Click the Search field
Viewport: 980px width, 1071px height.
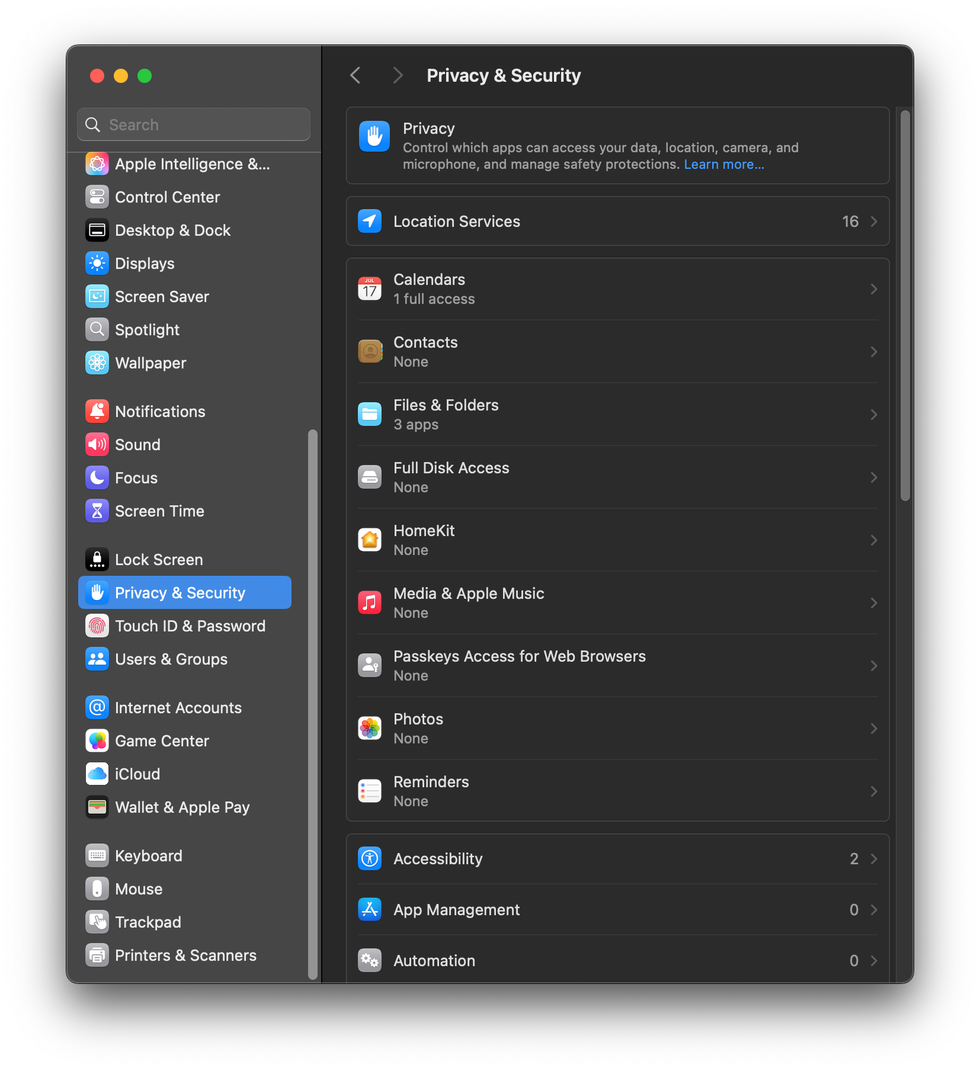tap(194, 124)
